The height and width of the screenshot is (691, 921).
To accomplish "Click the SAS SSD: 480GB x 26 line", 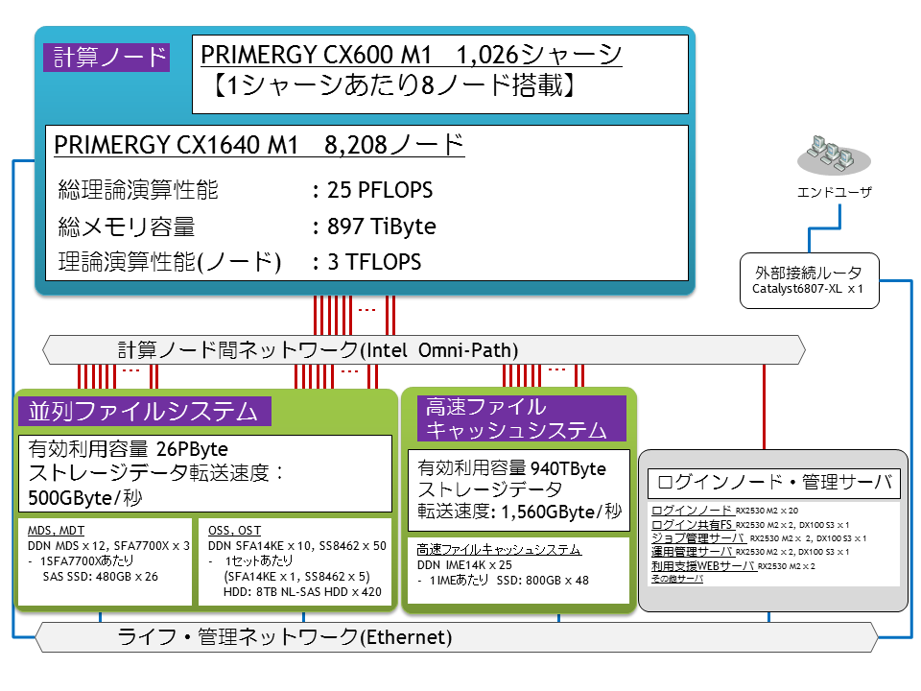I will (101, 577).
